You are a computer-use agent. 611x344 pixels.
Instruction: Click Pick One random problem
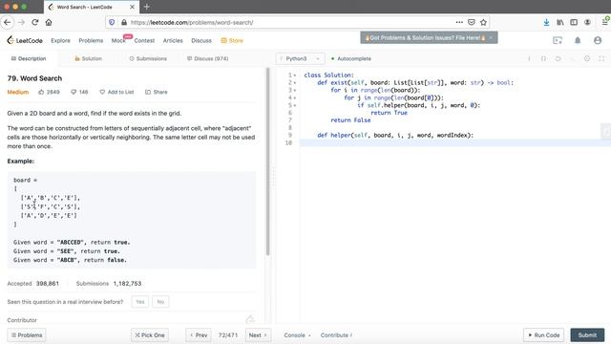(150, 335)
